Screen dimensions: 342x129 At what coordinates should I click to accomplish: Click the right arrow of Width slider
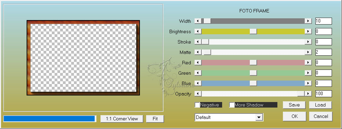[x=308, y=21]
